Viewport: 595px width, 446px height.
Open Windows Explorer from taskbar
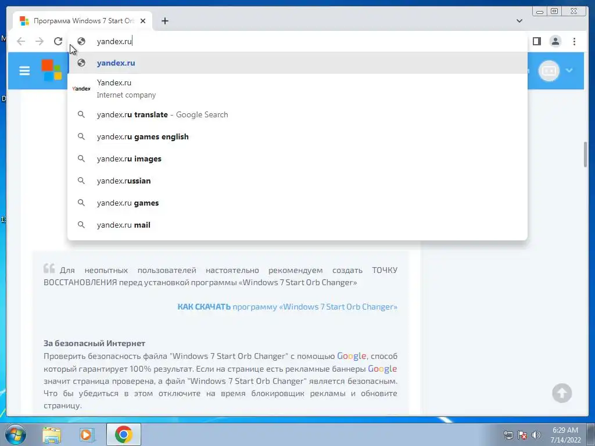[x=52, y=434]
